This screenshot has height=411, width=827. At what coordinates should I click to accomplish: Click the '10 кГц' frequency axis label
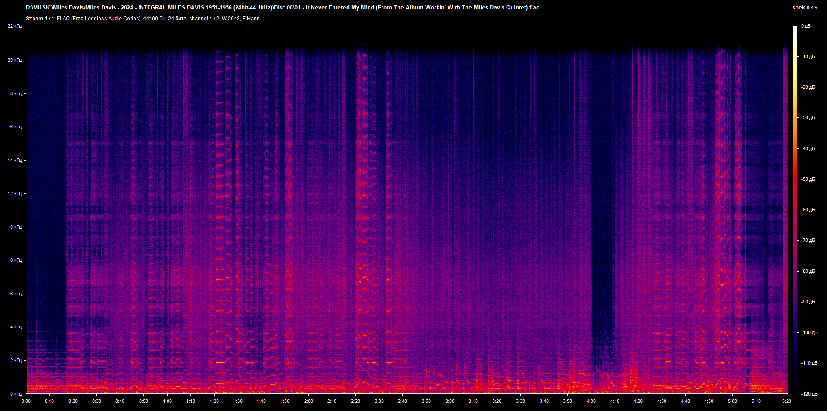pyautogui.click(x=15, y=227)
